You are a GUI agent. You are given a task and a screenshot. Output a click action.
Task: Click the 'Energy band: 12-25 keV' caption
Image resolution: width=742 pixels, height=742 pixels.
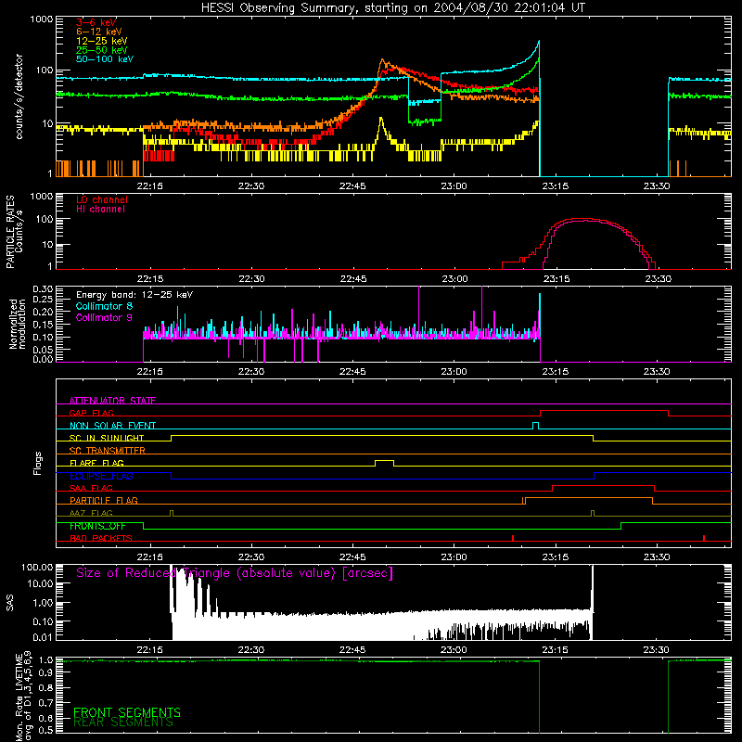click(134, 295)
